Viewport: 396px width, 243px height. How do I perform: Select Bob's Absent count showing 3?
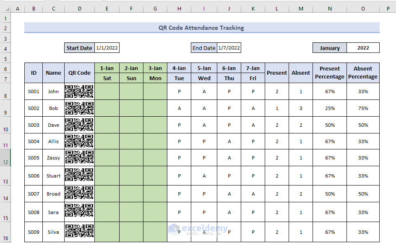point(300,108)
